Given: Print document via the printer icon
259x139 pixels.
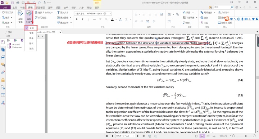Looking at the screenshot, I should [18, 3].
